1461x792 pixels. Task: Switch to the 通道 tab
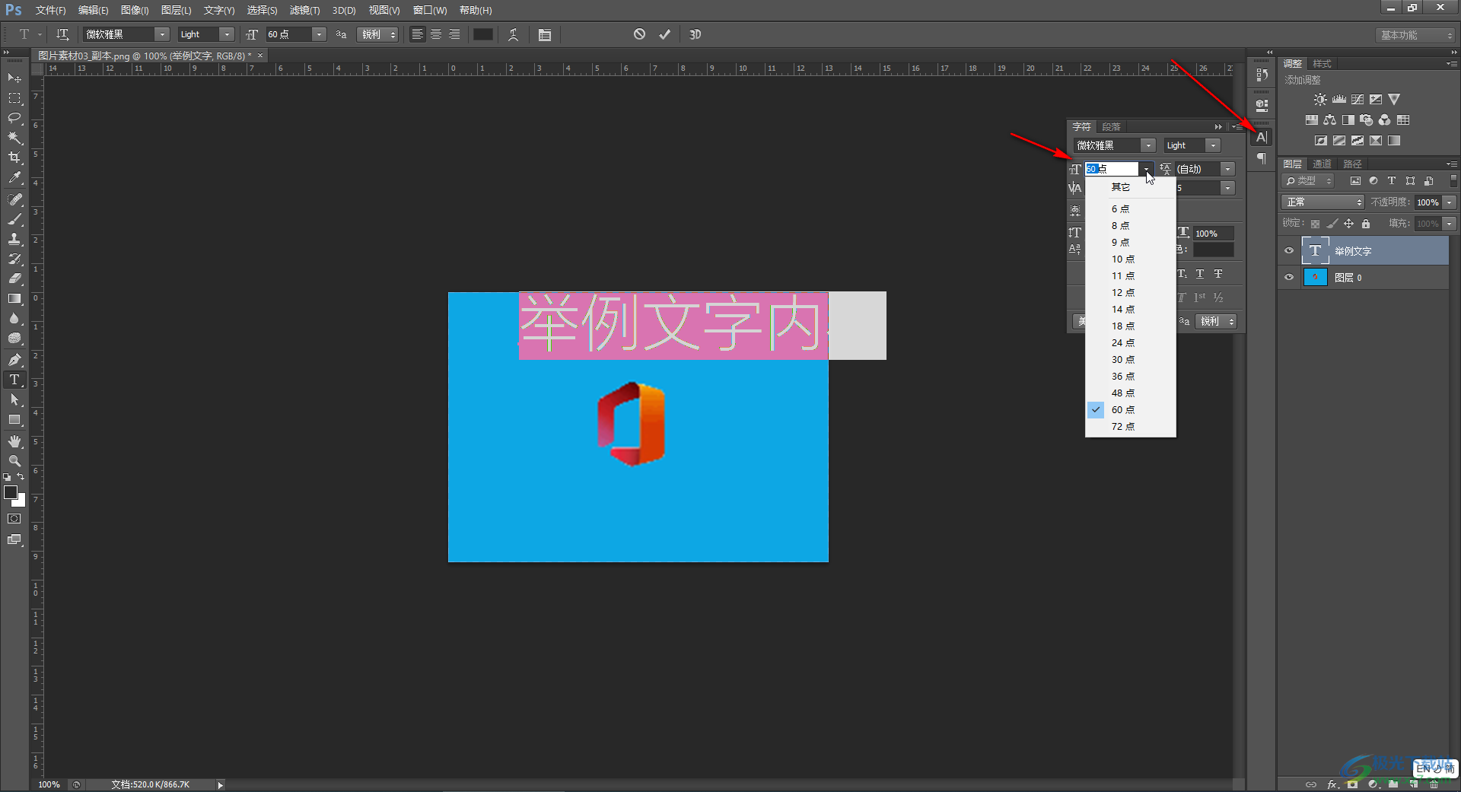1322,164
